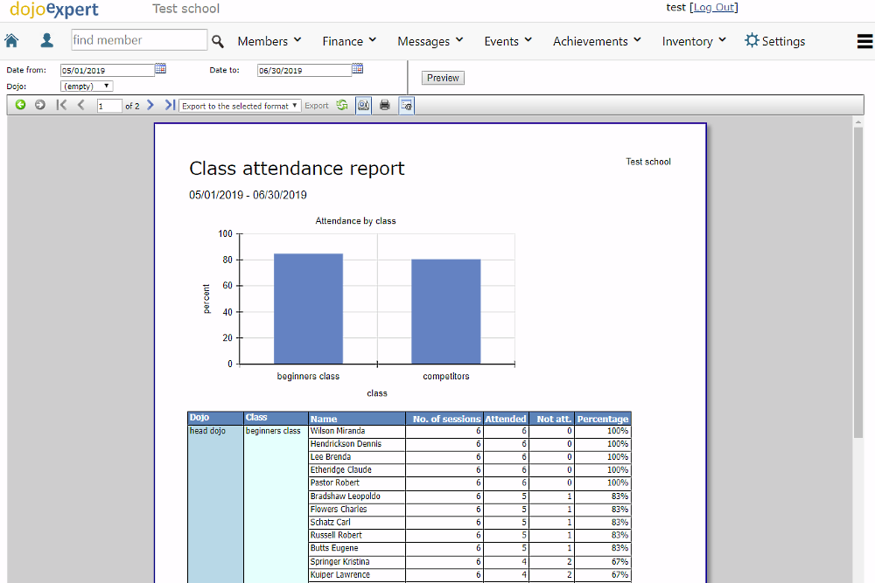The width and height of the screenshot is (875, 583).
Task: Expand the Achievements menu
Action: pyautogui.click(x=597, y=41)
